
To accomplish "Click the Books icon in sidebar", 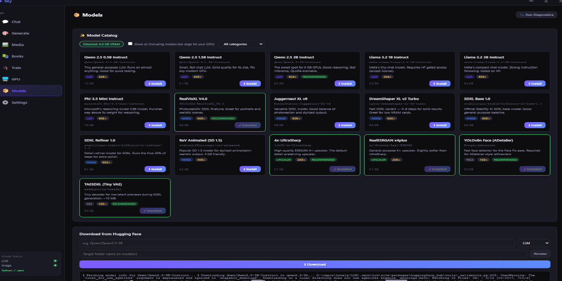I will click(5, 56).
